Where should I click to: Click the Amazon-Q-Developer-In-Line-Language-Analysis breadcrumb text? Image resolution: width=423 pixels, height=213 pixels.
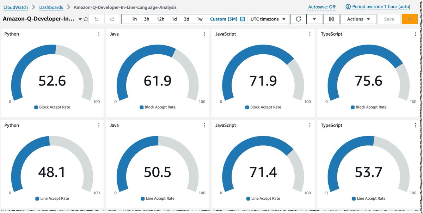click(125, 7)
